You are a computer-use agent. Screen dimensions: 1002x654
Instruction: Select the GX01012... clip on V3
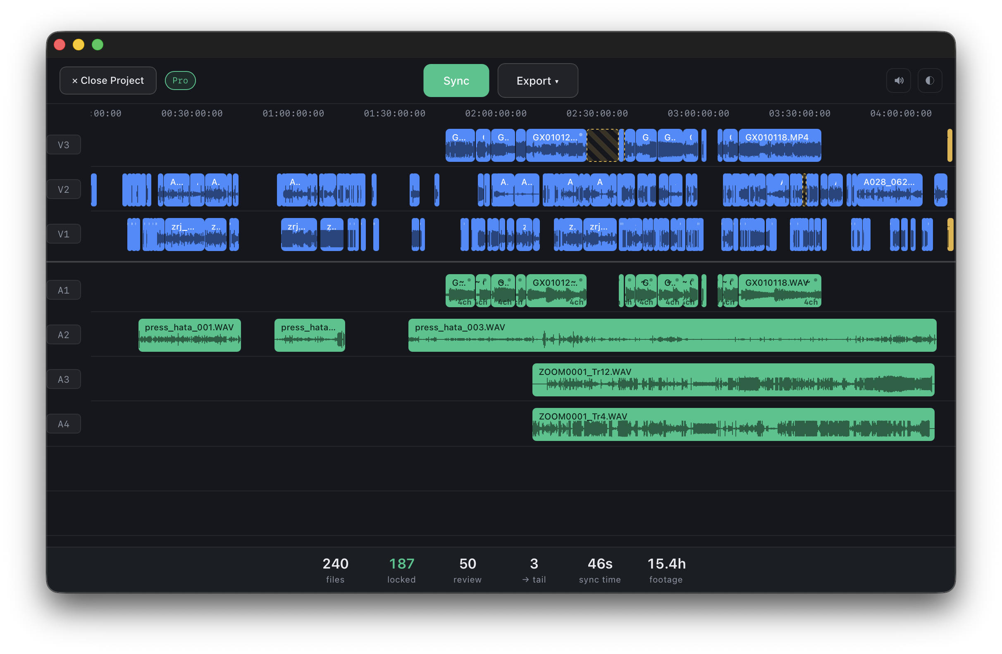point(556,145)
